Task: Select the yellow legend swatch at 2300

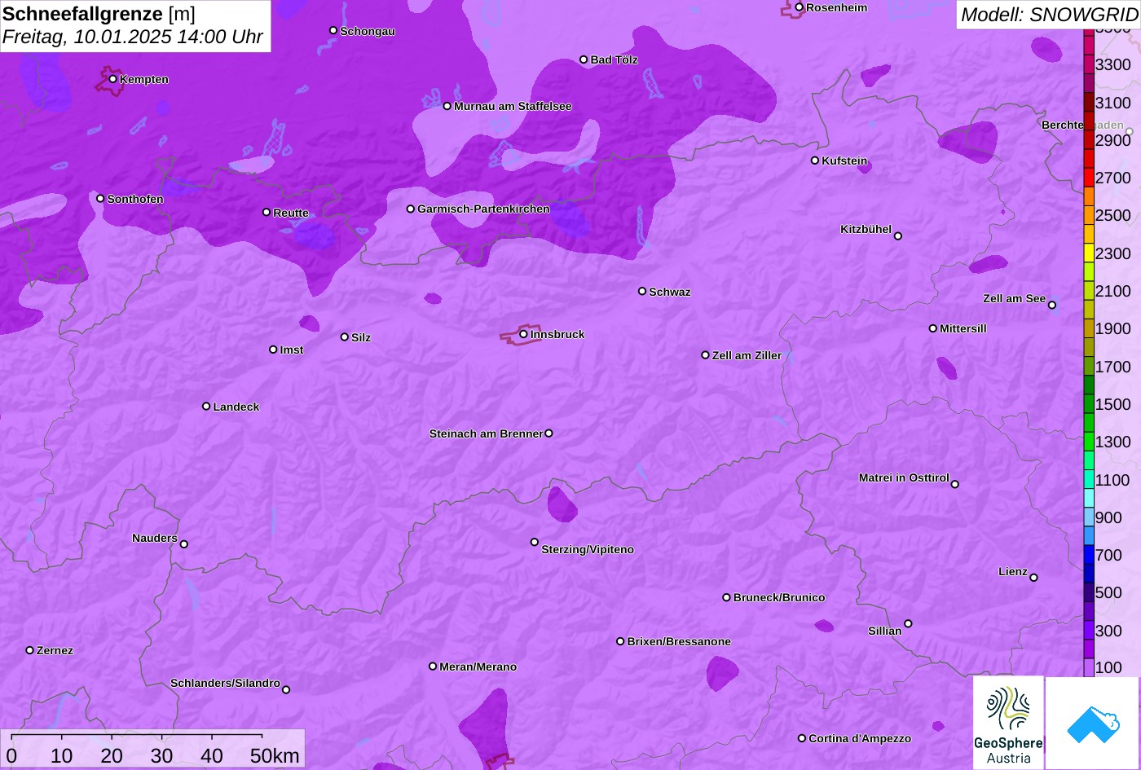Action: tap(1089, 253)
